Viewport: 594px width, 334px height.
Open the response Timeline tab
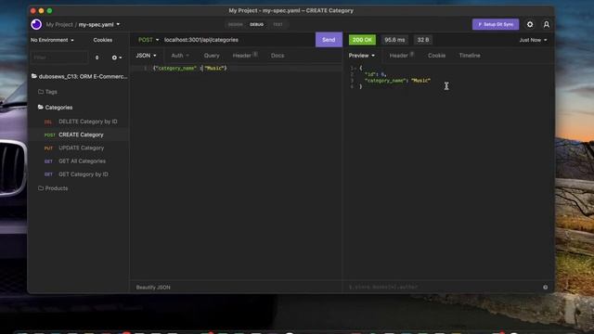[x=470, y=56]
